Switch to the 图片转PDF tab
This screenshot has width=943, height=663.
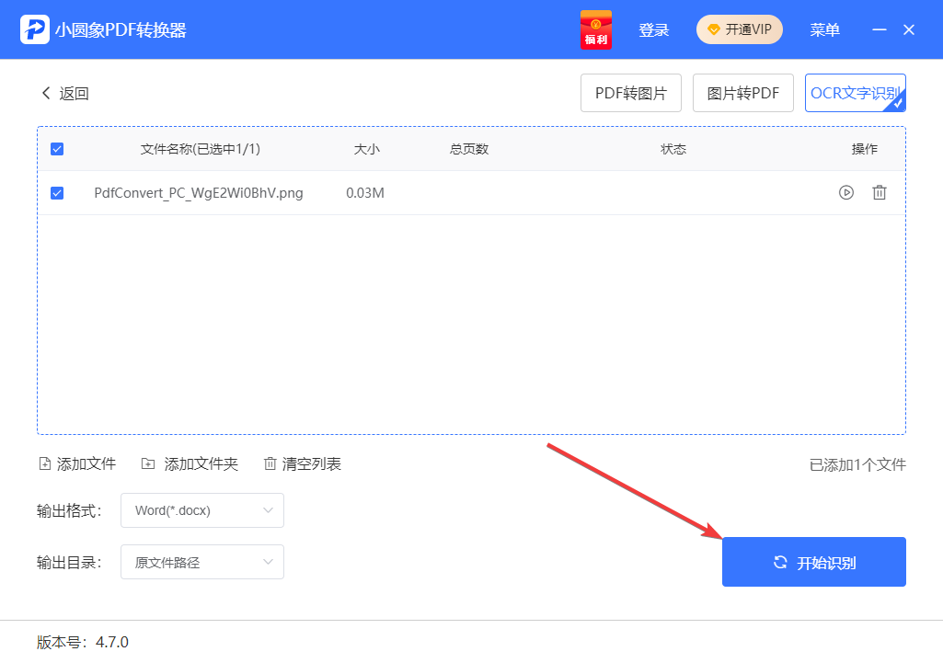[x=742, y=92]
